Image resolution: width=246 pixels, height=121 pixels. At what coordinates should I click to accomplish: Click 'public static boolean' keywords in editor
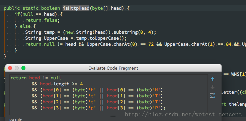point(32,8)
